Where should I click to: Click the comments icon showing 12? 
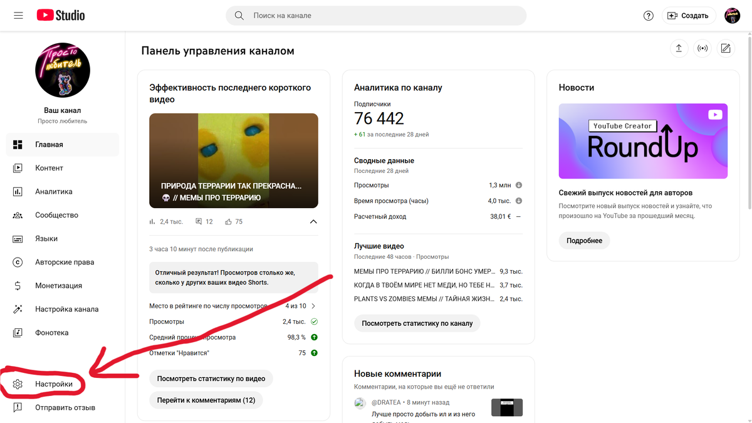(199, 222)
